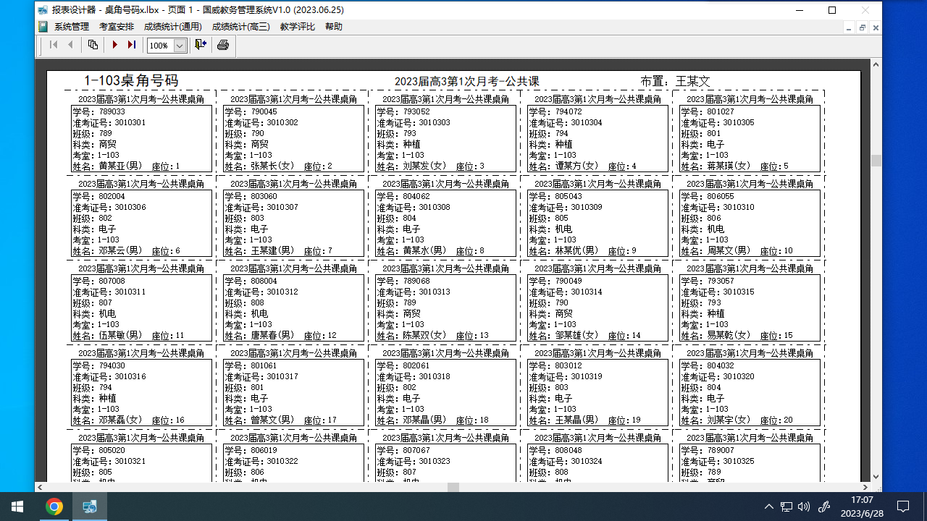
Task: Click the application icon left of 系统管理
Action: [x=41, y=26]
